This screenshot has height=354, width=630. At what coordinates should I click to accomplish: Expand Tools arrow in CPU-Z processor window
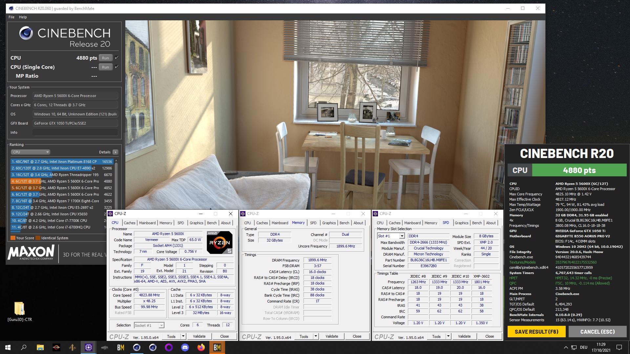pos(183,336)
